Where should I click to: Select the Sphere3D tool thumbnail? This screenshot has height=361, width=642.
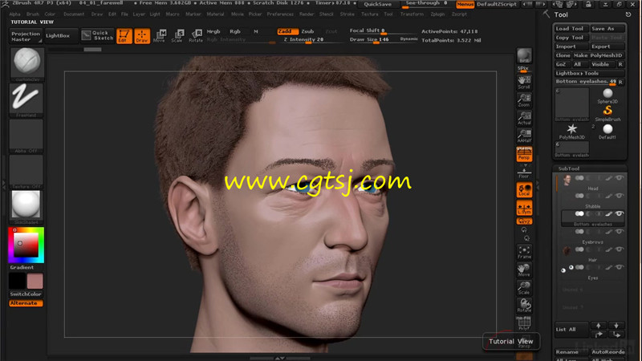[607, 95]
